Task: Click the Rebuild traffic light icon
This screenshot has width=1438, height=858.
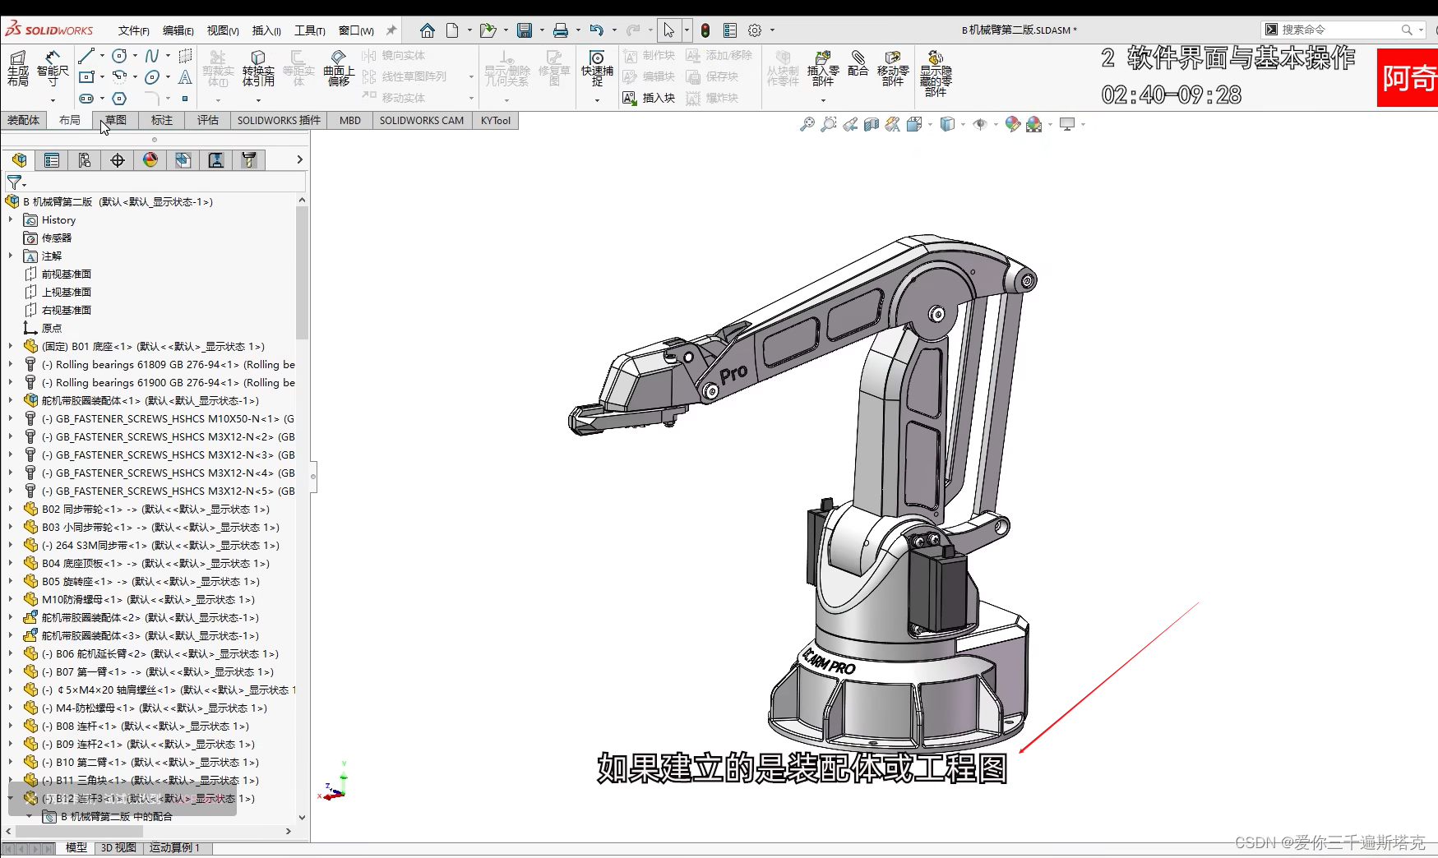Action: coord(705,30)
